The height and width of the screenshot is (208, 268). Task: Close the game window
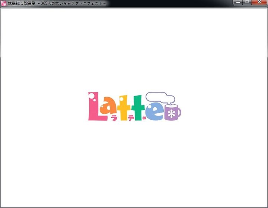click(x=259, y=2)
